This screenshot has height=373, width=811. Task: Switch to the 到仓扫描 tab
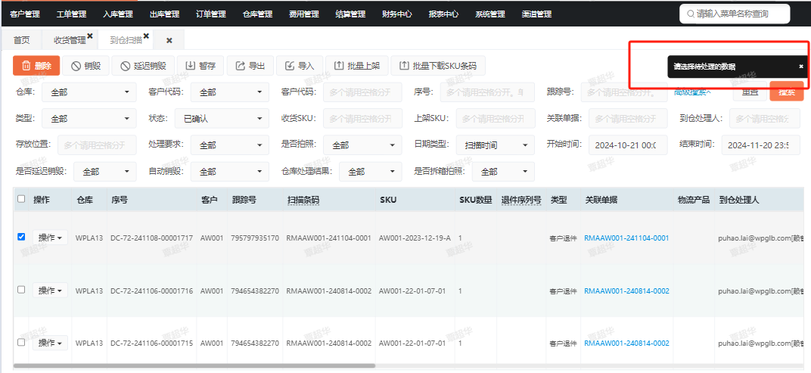(x=126, y=40)
